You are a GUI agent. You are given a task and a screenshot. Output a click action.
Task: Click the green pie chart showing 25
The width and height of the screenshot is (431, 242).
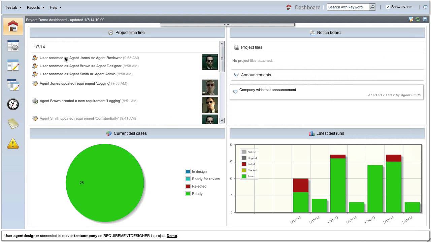pyautogui.click(x=105, y=183)
